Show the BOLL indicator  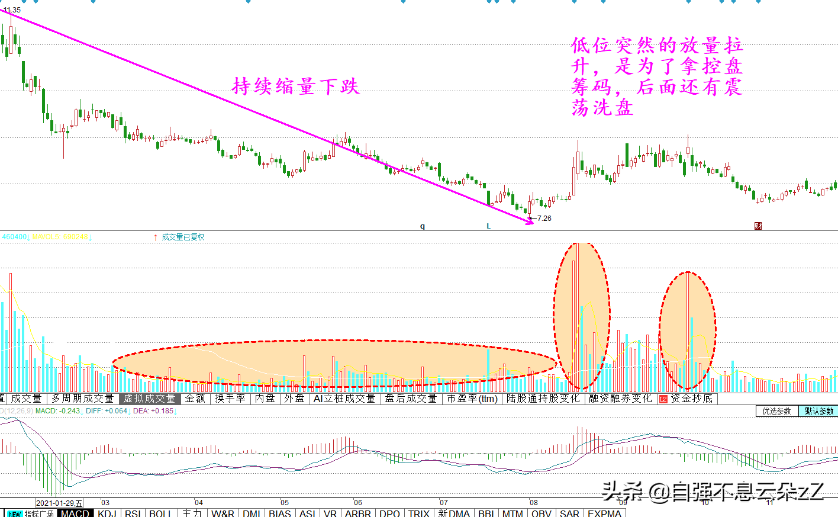(160, 513)
